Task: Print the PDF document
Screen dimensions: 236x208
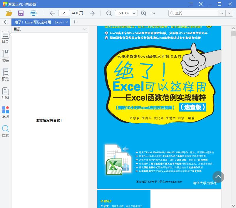Action: click(34, 13)
